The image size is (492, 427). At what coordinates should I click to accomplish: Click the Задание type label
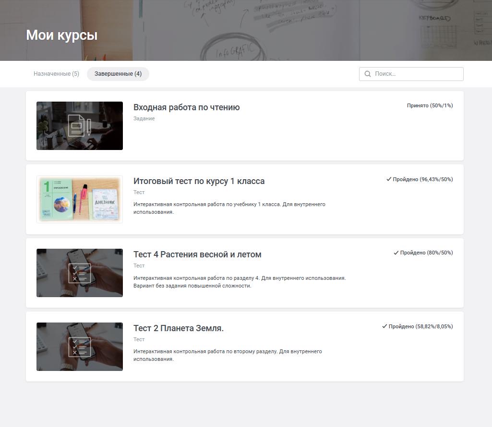click(144, 118)
